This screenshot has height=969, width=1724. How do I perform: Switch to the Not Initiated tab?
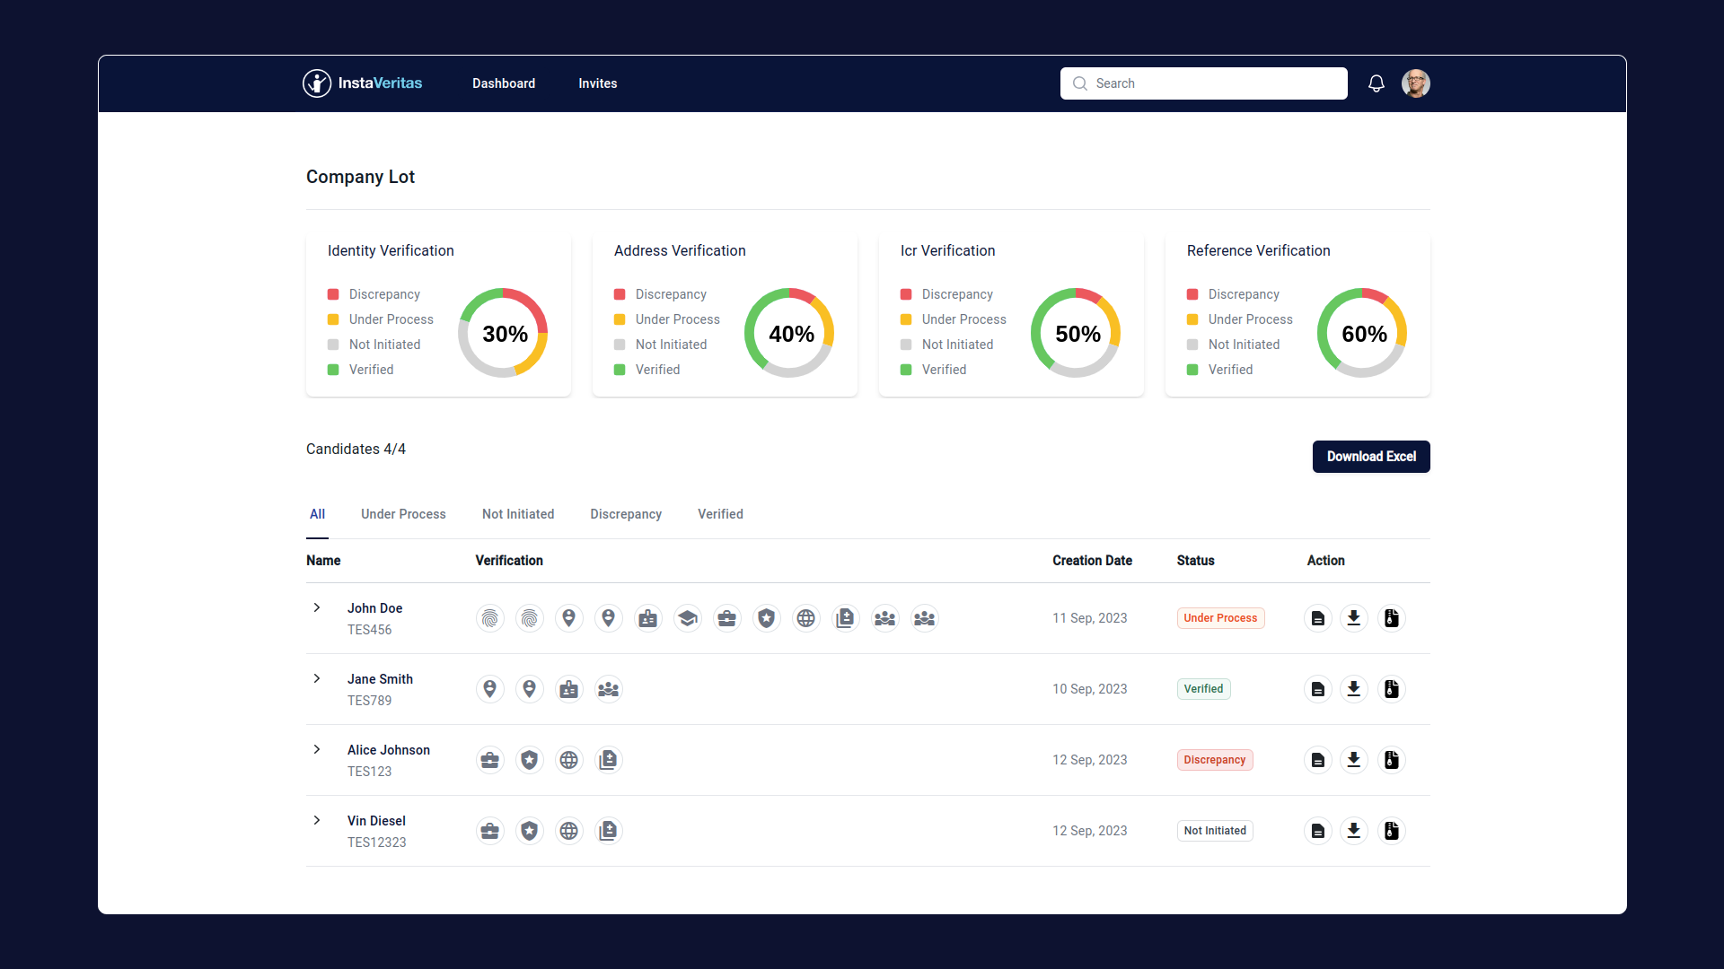(x=518, y=514)
